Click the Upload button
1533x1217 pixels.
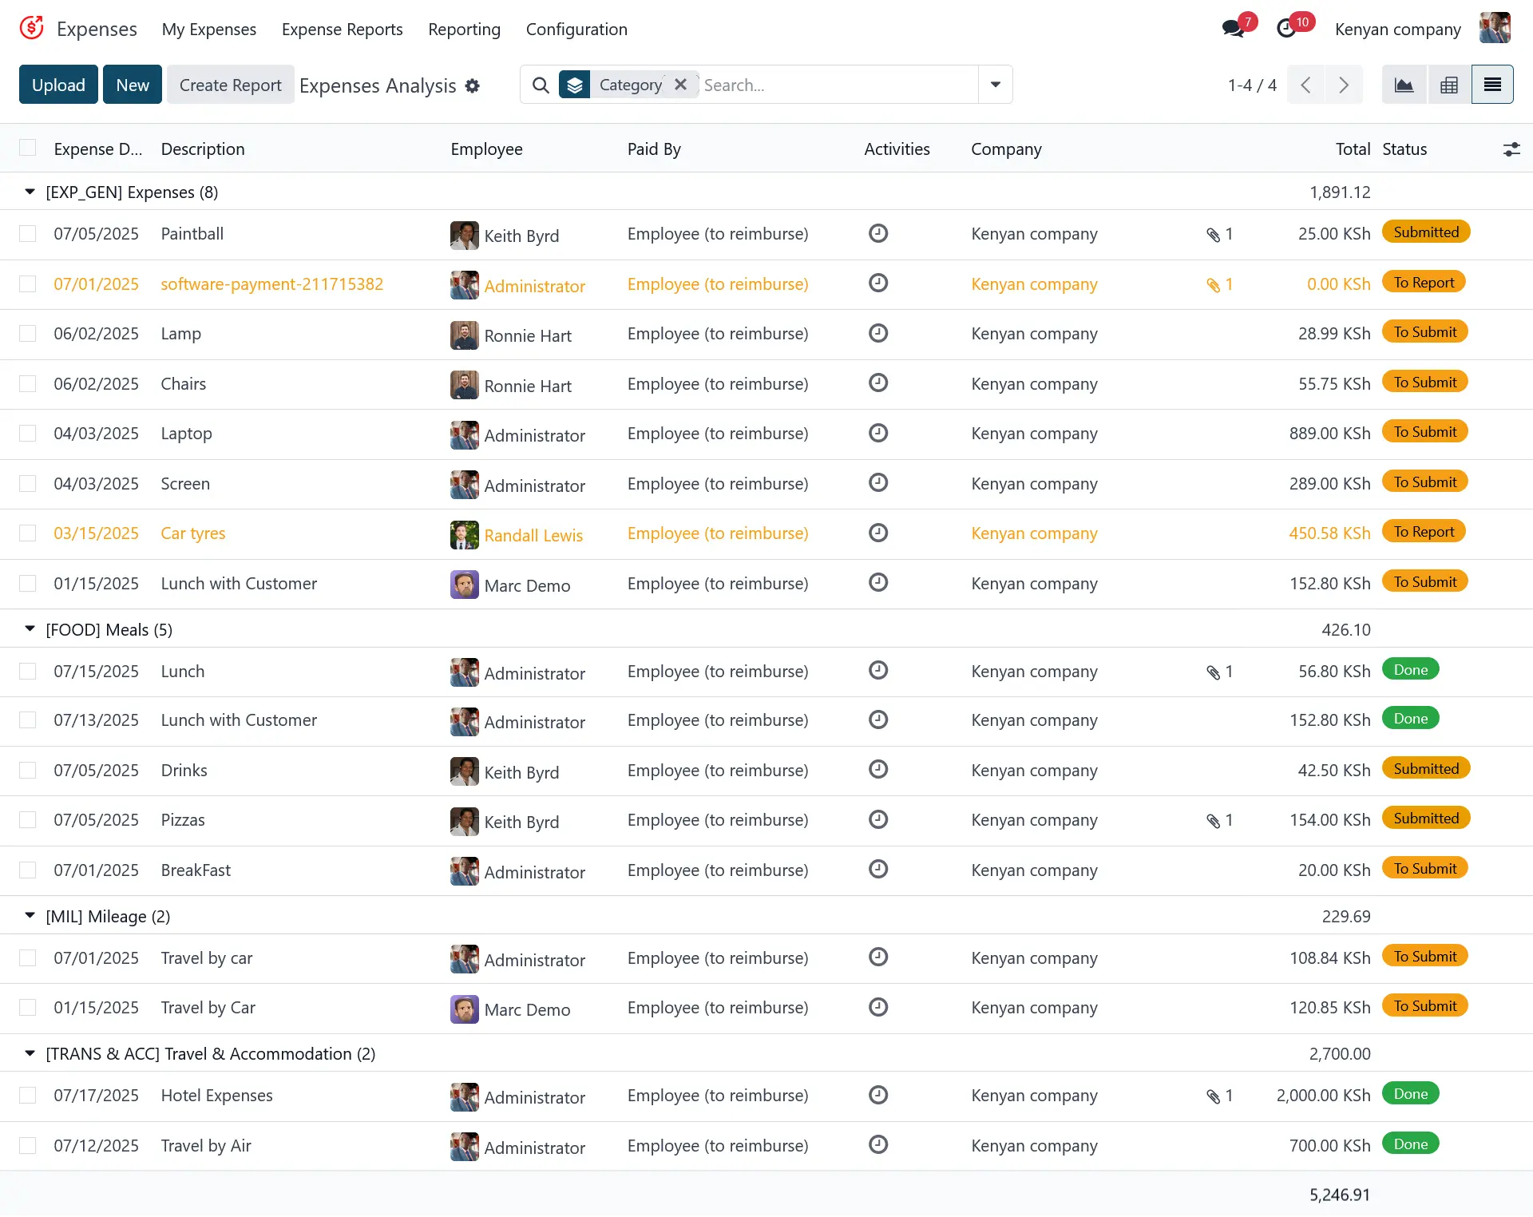pyautogui.click(x=58, y=85)
